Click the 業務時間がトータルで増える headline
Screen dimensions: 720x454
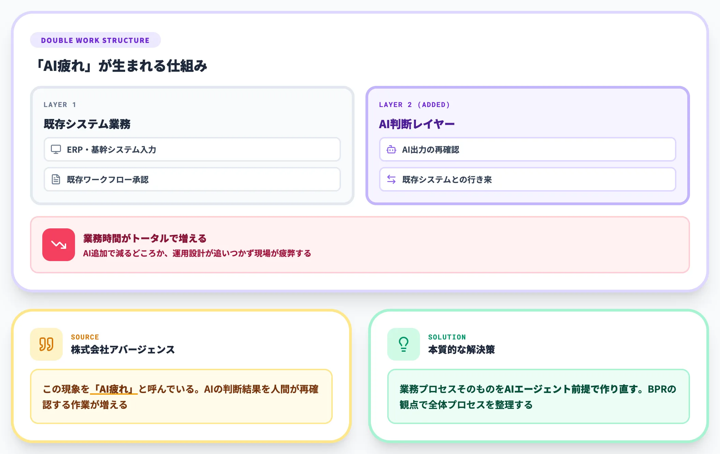point(145,238)
